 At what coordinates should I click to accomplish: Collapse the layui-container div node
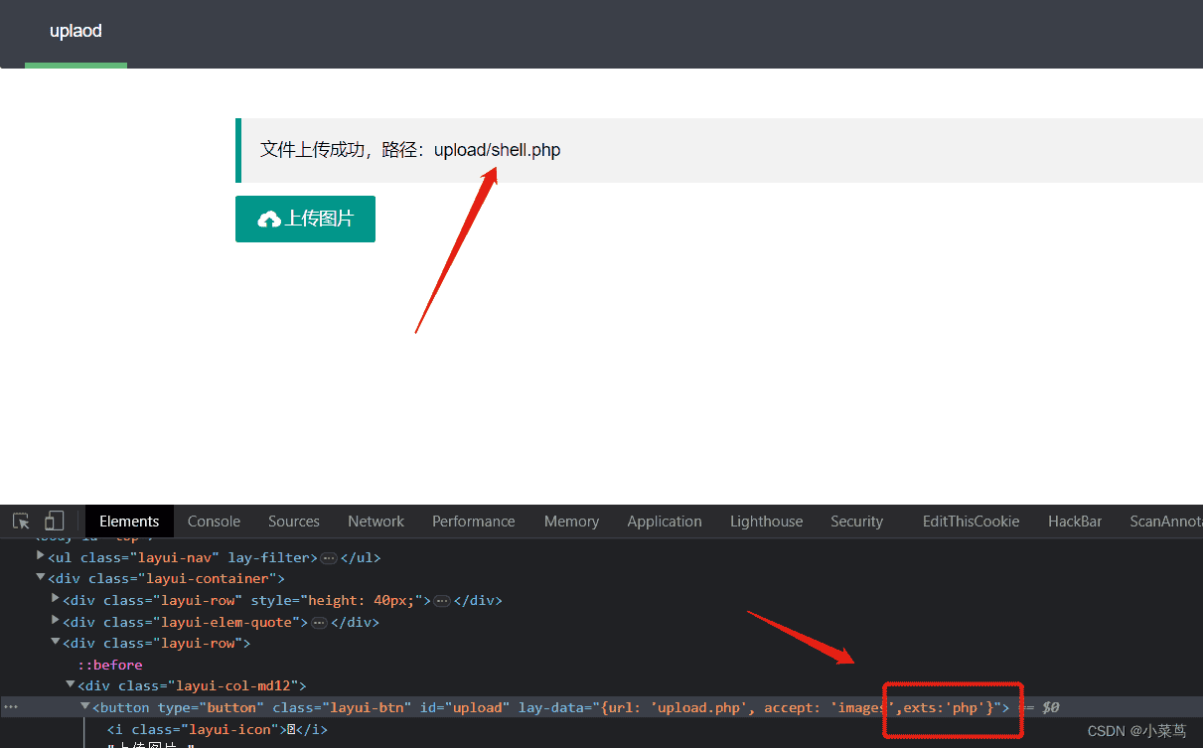coord(41,578)
